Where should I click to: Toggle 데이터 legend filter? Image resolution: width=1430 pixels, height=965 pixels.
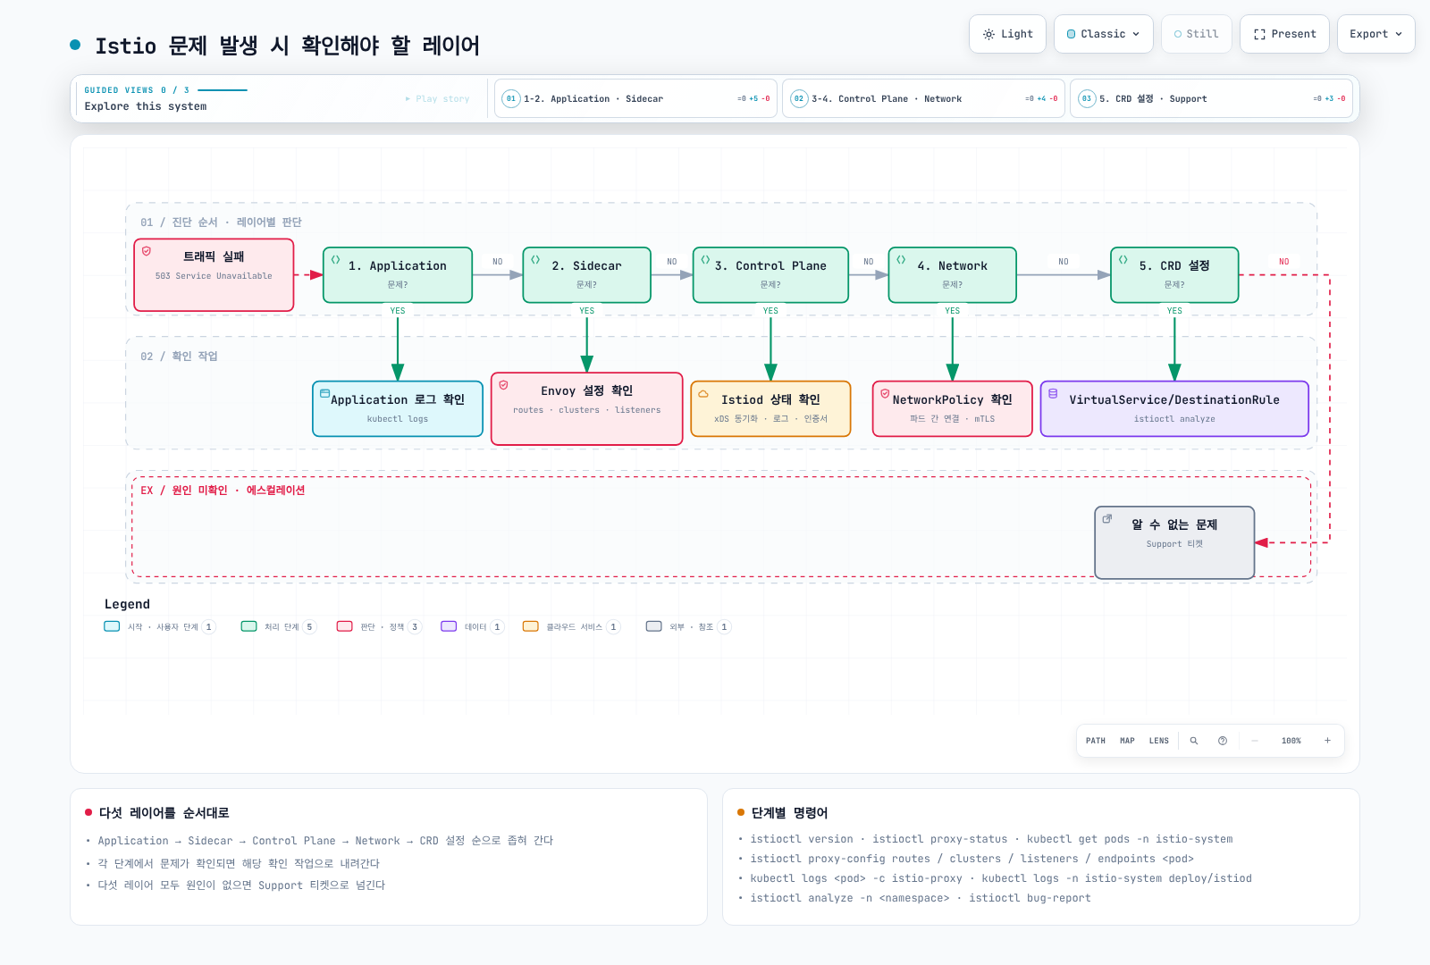[473, 627]
